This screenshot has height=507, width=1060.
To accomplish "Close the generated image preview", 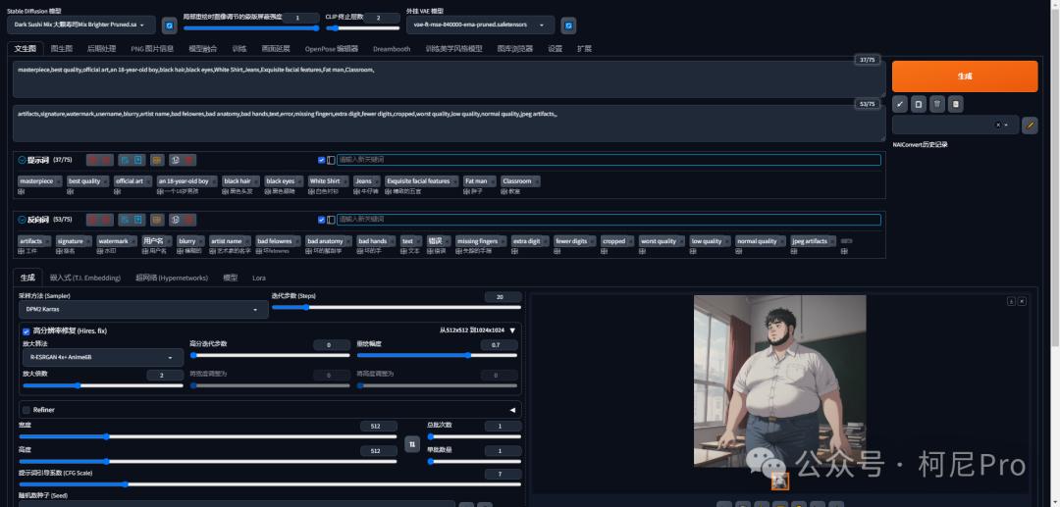I will coord(1022,301).
